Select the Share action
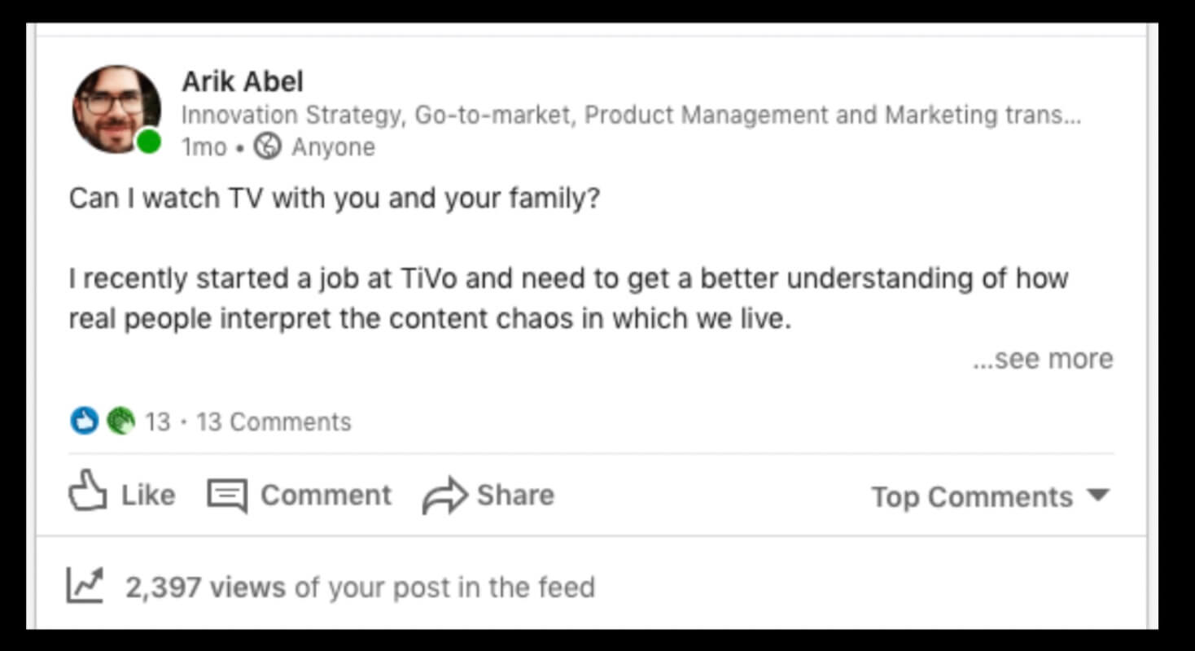The width and height of the screenshot is (1195, 651). (488, 493)
